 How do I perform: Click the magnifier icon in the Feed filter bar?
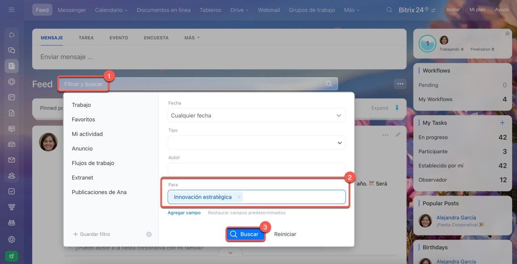click(329, 84)
